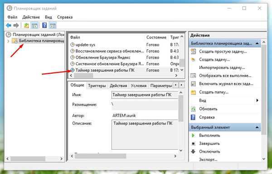272x174 pixels.
Task: Collapse Выбранный элемент section arrow
Action: [257, 127]
